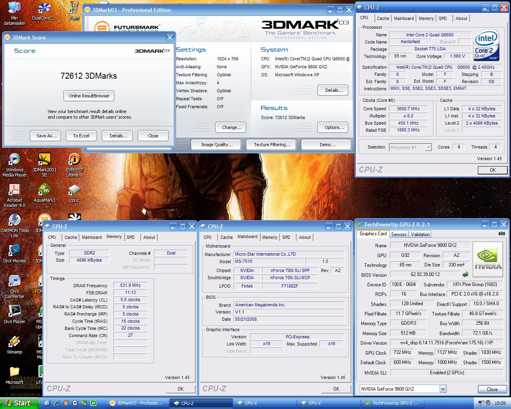
Task: Switch to the Validation tab in GPU-Z
Action: click(x=420, y=234)
